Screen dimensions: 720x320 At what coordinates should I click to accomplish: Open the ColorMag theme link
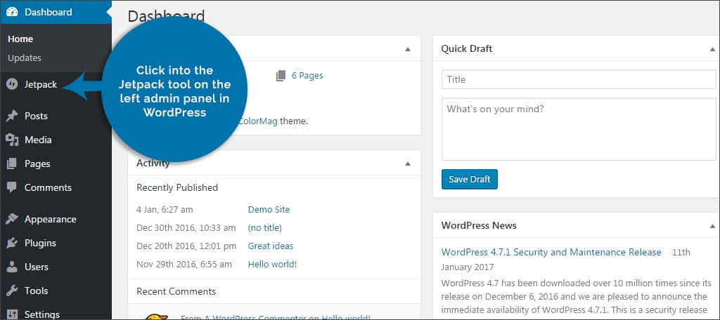[x=257, y=121]
